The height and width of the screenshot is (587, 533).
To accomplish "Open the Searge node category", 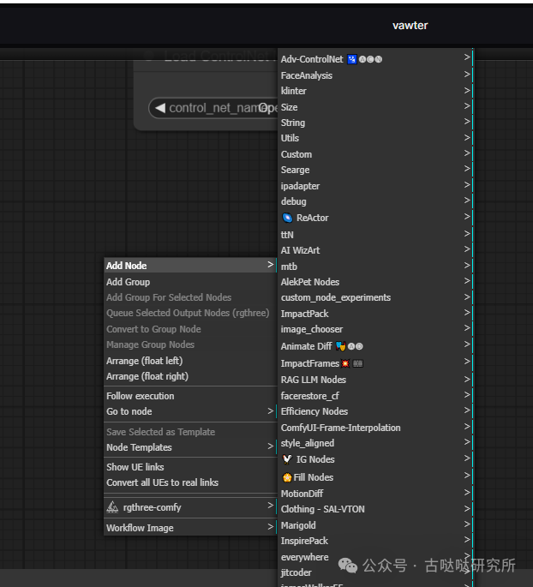I will pyautogui.click(x=375, y=170).
